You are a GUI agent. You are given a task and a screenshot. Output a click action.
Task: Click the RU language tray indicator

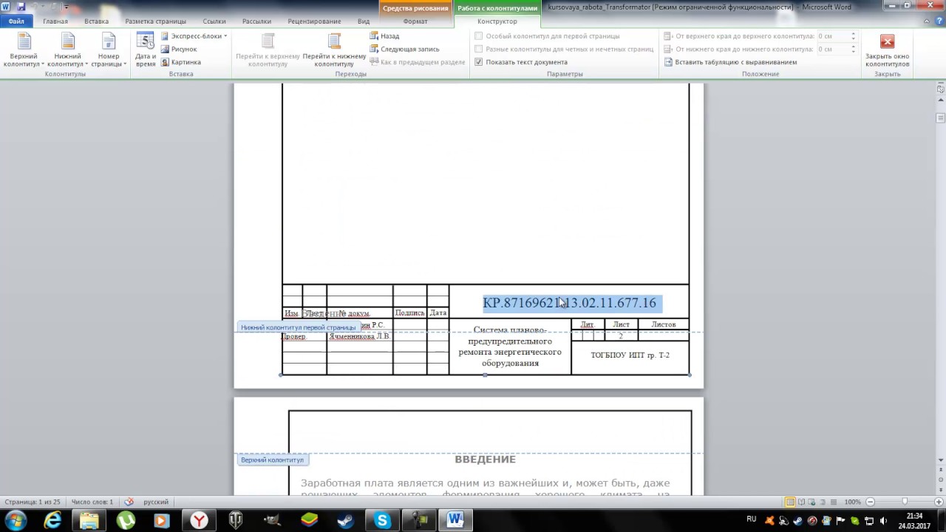pos(752,519)
